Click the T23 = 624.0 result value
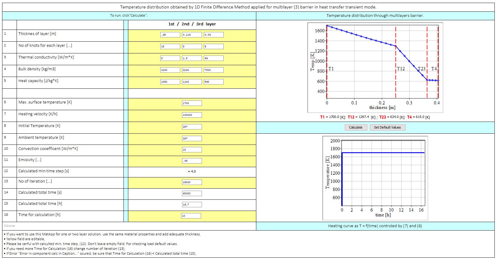The width and height of the screenshot is (499, 261). [392, 117]
